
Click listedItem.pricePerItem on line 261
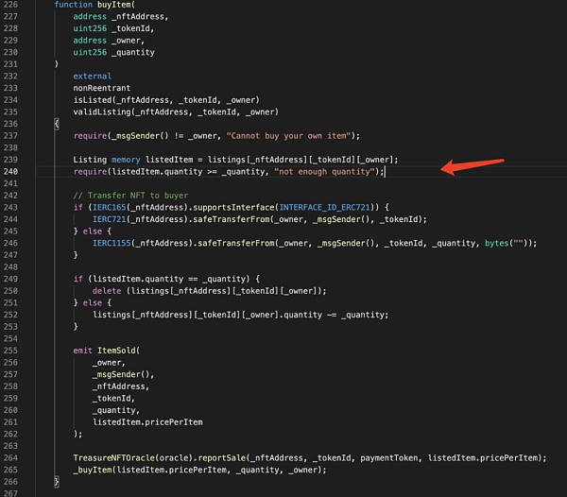click(147, 422)
